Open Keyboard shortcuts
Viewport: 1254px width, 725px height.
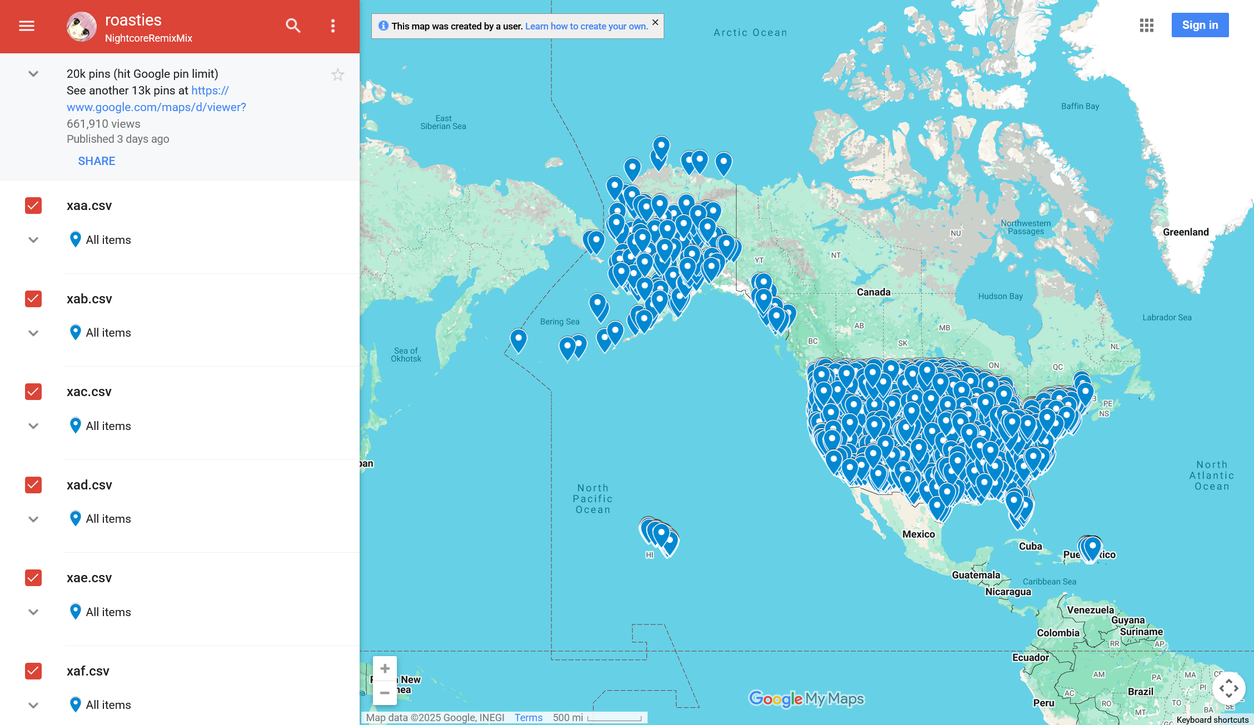1212,719
